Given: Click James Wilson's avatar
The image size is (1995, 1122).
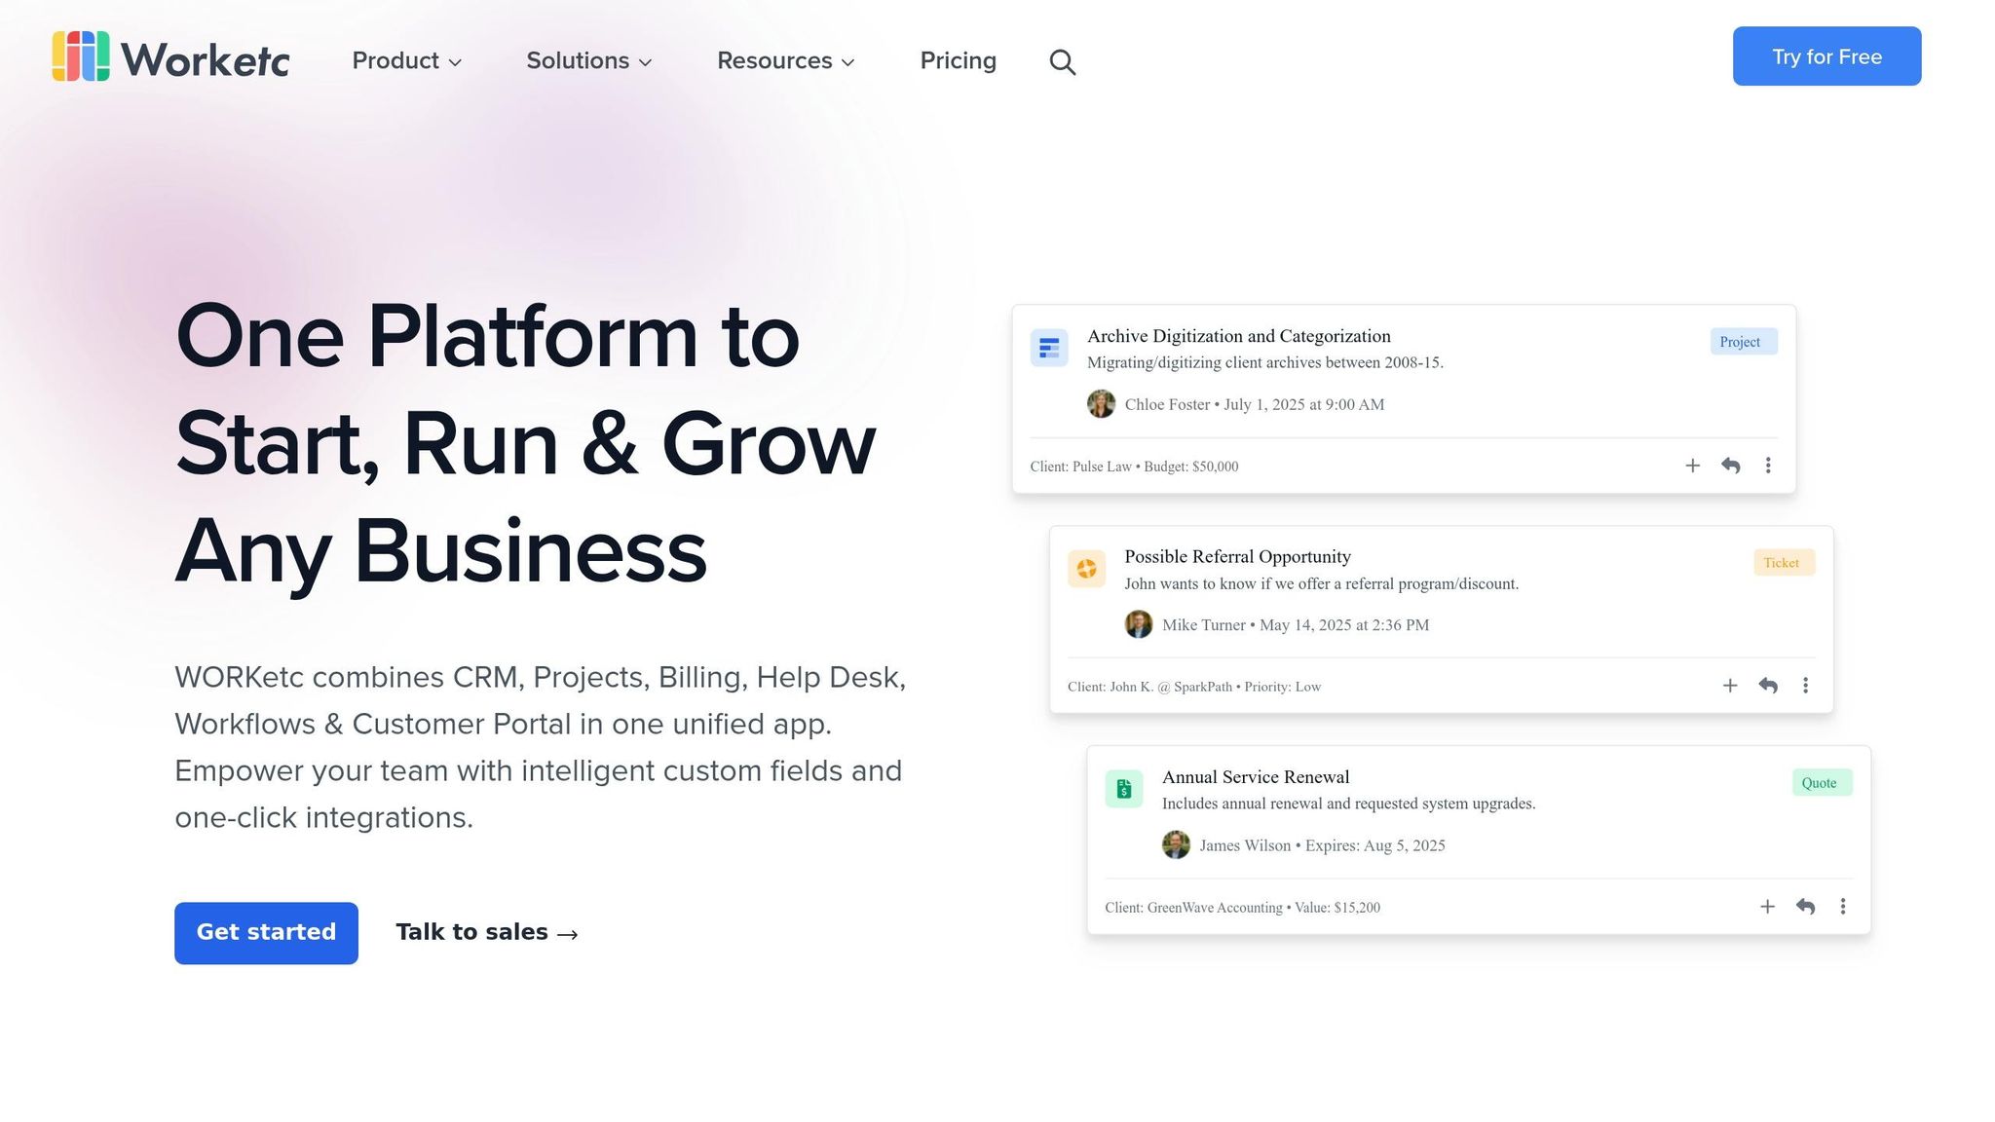Looking at the screenshot, I should coord(1176,845).
